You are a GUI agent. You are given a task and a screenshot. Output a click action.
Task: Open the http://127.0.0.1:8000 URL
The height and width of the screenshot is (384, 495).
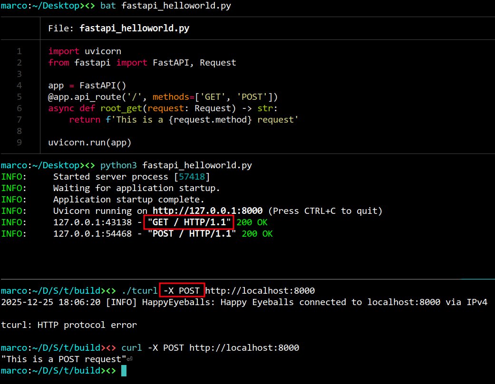(208, 211)
